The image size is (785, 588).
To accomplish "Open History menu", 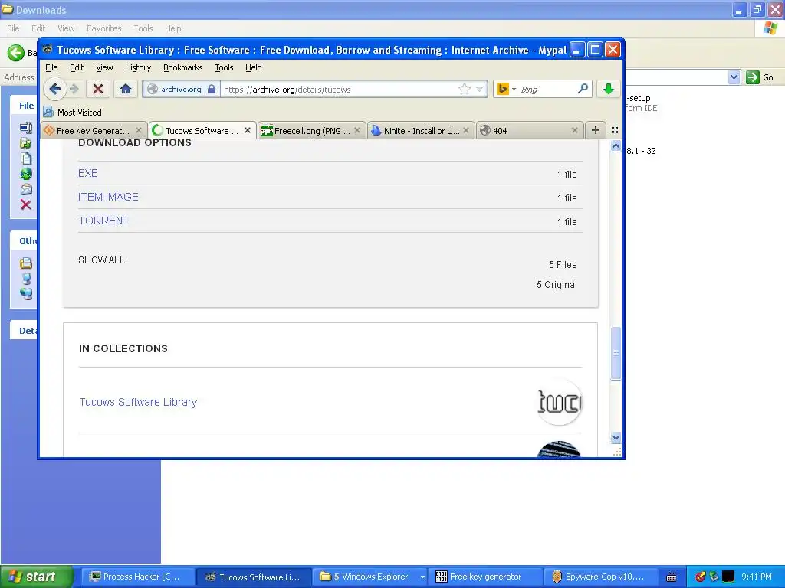I will tap(138, 67).
